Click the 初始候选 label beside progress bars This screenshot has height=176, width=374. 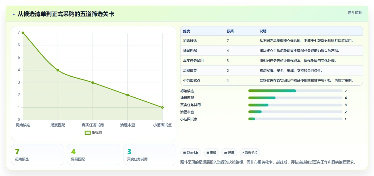(187, 91)
